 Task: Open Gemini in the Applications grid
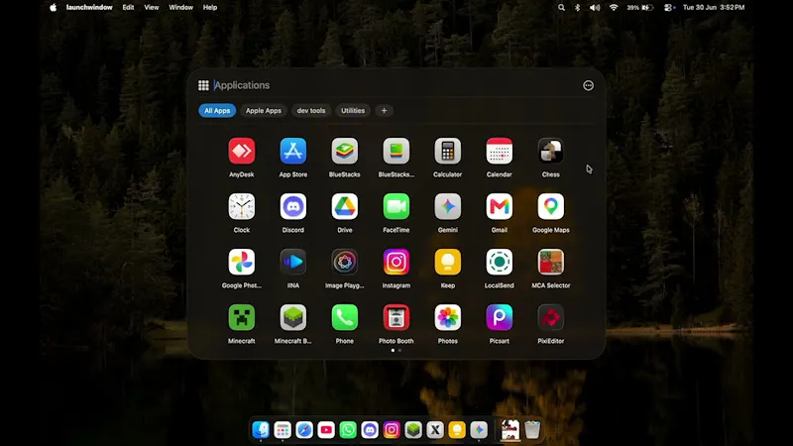coord(448,207)
